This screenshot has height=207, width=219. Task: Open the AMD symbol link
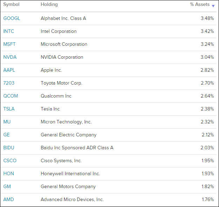click(8, 199)
